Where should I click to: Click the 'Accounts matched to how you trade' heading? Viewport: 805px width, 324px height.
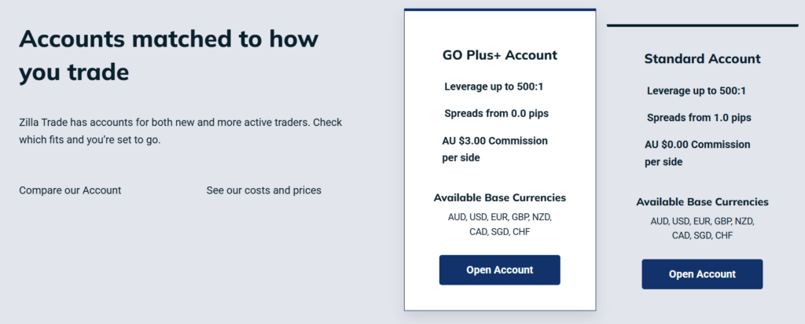[x=173, y=55]
